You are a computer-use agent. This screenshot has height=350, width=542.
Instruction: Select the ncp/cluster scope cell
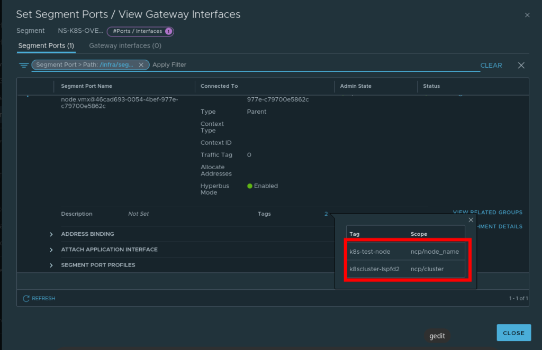tap(427, 269)
